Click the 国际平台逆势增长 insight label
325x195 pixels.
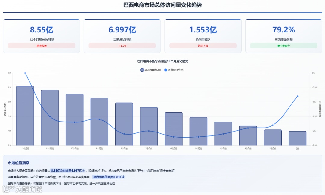[x=20, y=183]
